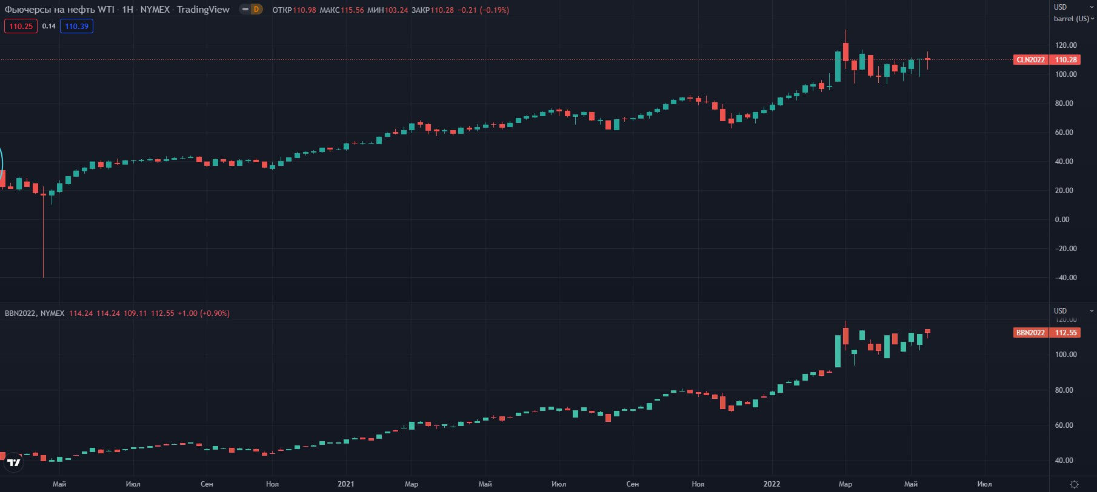Screen dimensions: 1097x492
Task: Click the red sell price 110.25 button
Action: coord(21,26)
